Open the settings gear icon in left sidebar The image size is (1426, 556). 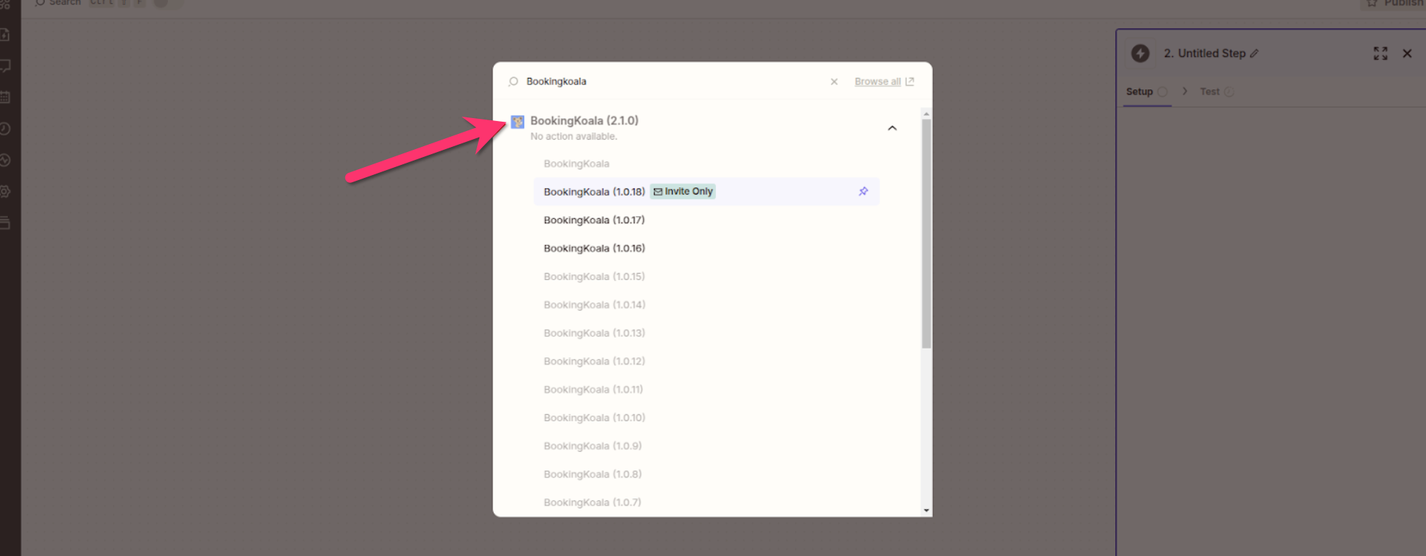coord(5,192)
